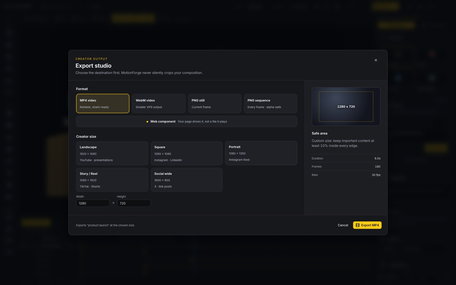
Task: Select PNG sequence format
Action: click(270, 103)
